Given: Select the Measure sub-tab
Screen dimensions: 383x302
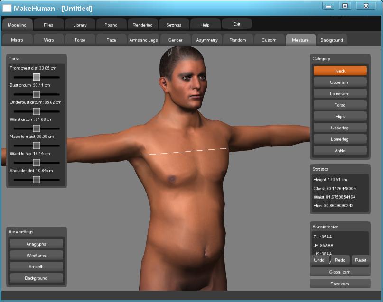Looking at the screenshot, I should tap(300, 40).
